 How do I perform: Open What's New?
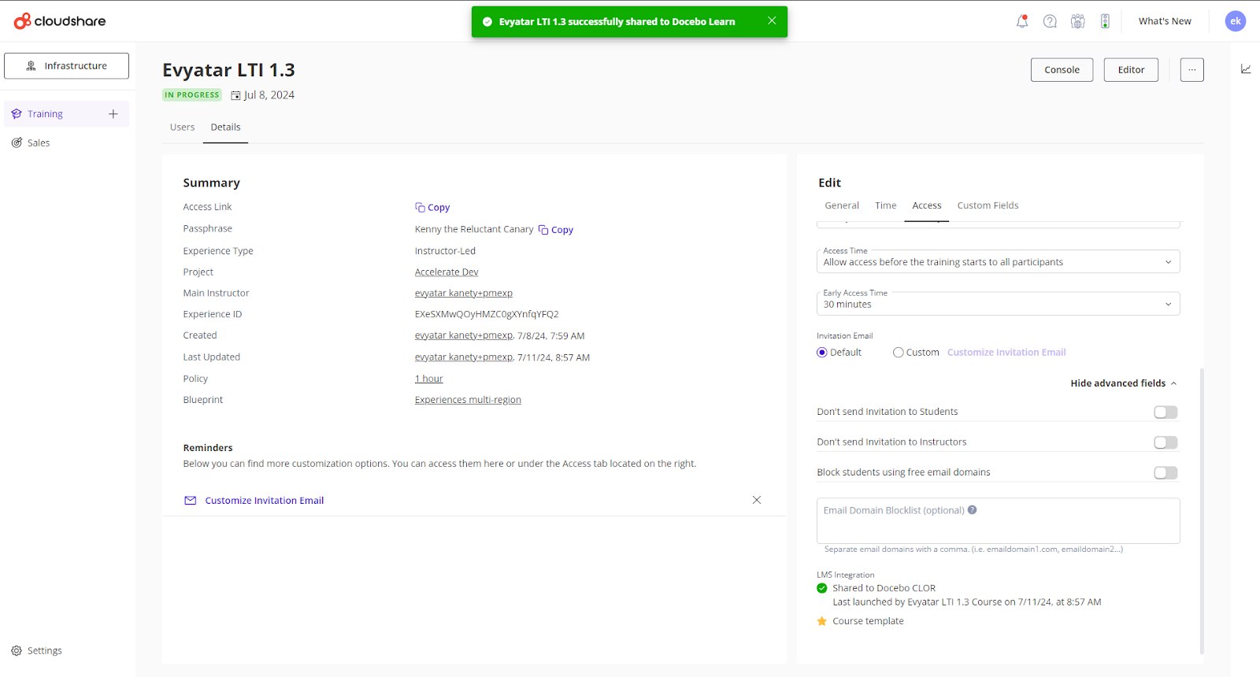coord(1165,21)
